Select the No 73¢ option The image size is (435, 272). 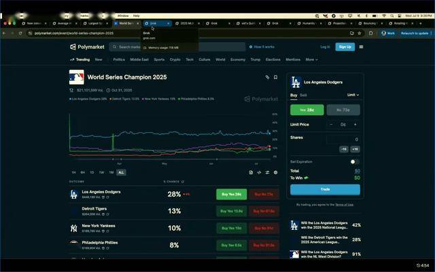pyautogui.click(x=343, y=110)
